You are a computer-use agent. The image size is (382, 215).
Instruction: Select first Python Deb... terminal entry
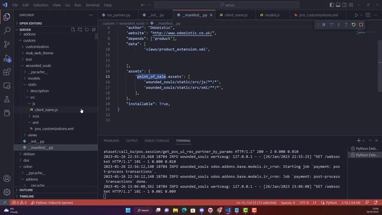pos(365,149)
